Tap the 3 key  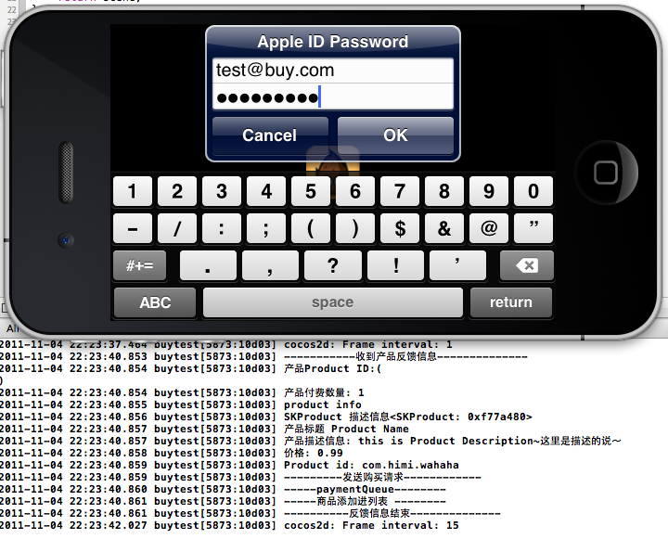point(222,191)
